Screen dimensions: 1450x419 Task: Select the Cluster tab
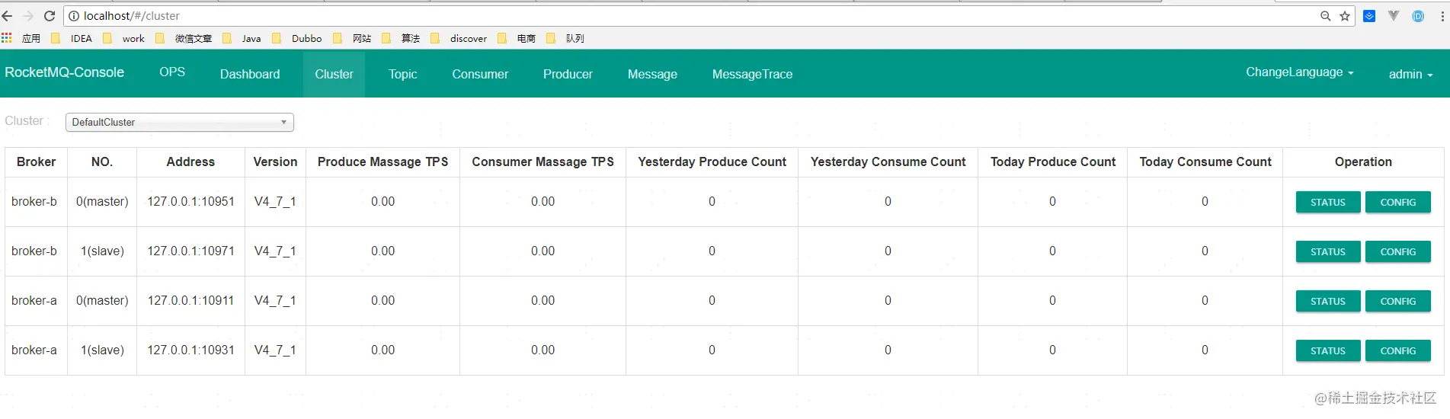coord(334,74)
